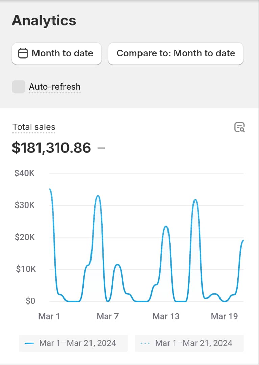Click the Auto-refresh label text

(55, 87)
